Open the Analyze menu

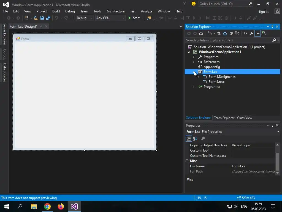[147, 11]
